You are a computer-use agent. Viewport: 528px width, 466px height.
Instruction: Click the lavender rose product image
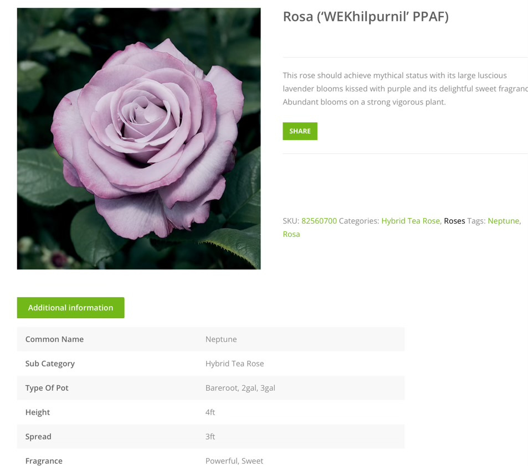139,138
